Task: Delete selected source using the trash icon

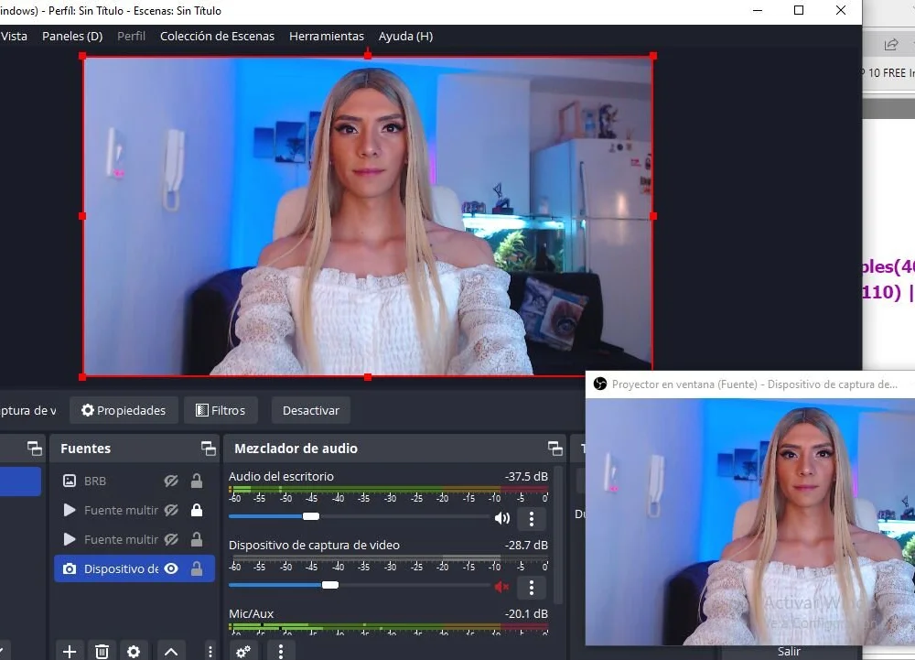Action: 102,651
